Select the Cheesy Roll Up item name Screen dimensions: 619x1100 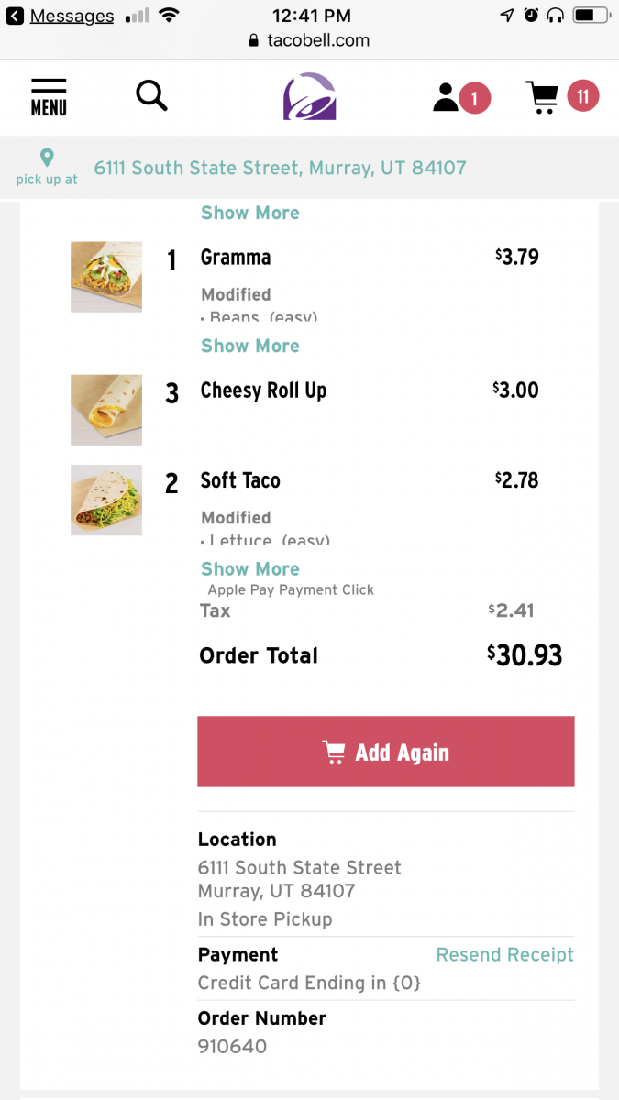[x=263, y=390]
